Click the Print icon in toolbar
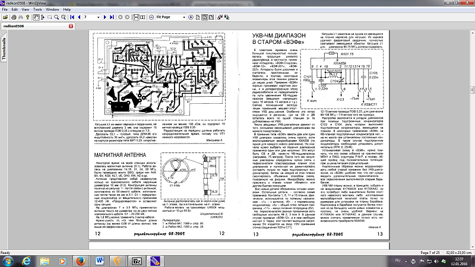Image resolution: width=475 pixels, height=267 pixels. 15,18
